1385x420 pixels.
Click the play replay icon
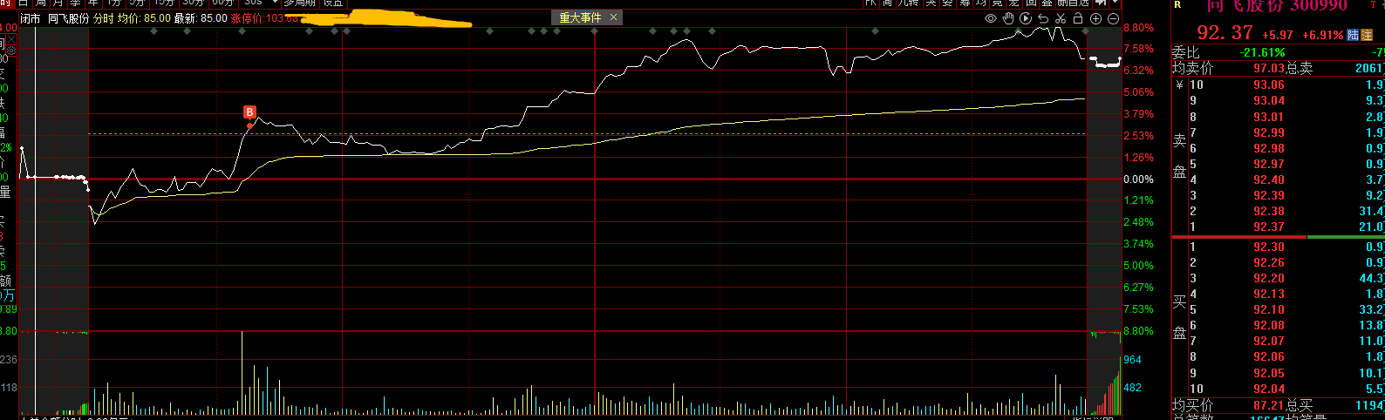1026,18
